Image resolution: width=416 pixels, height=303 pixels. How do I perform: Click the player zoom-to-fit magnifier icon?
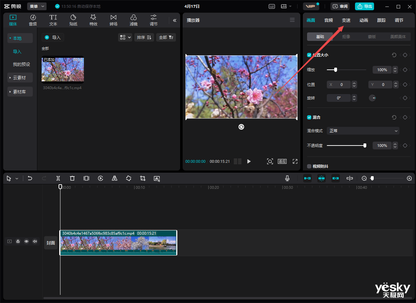[270, 161]
